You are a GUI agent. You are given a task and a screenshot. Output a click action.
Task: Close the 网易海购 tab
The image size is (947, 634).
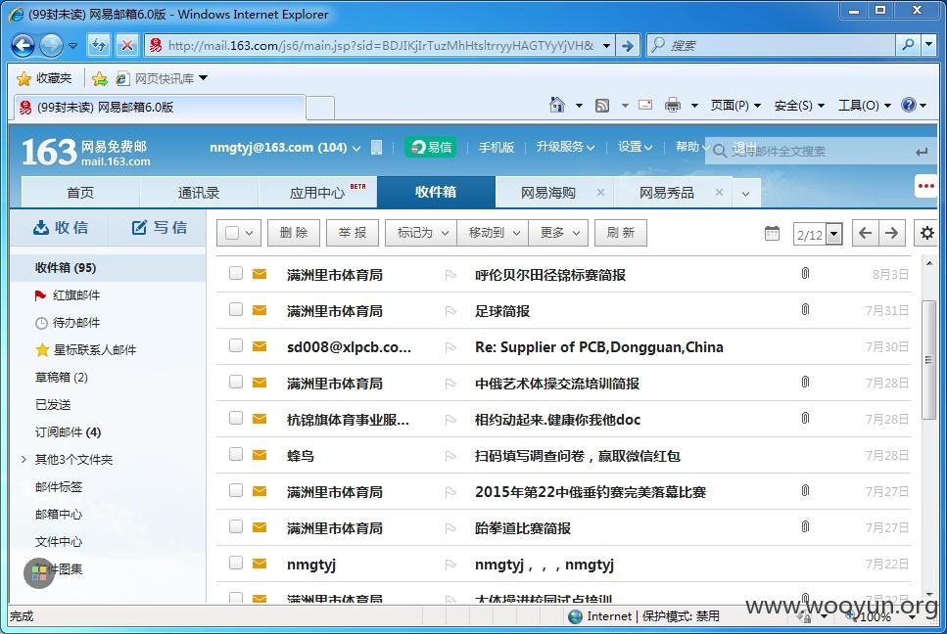point(600,193)
